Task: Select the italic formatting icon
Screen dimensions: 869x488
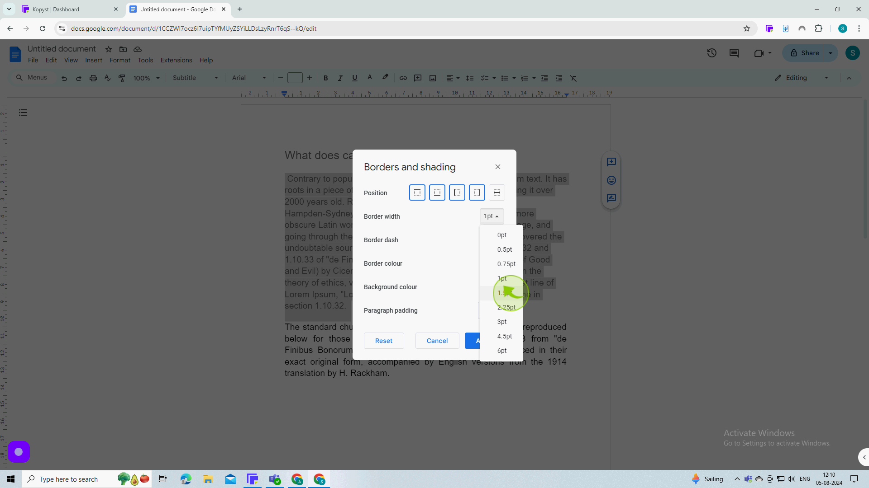Action: click(339, 78)
